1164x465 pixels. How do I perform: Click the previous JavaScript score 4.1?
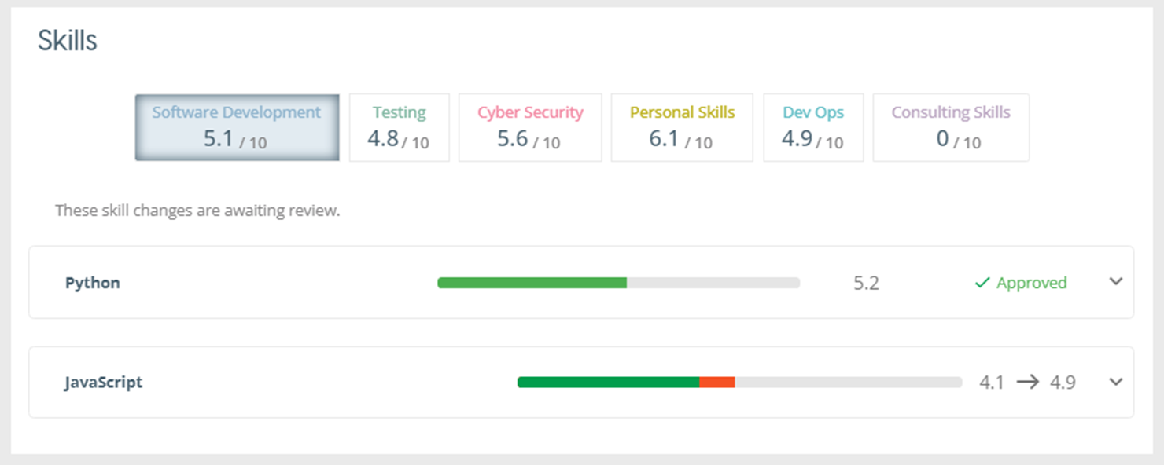(x=991, y=383)
